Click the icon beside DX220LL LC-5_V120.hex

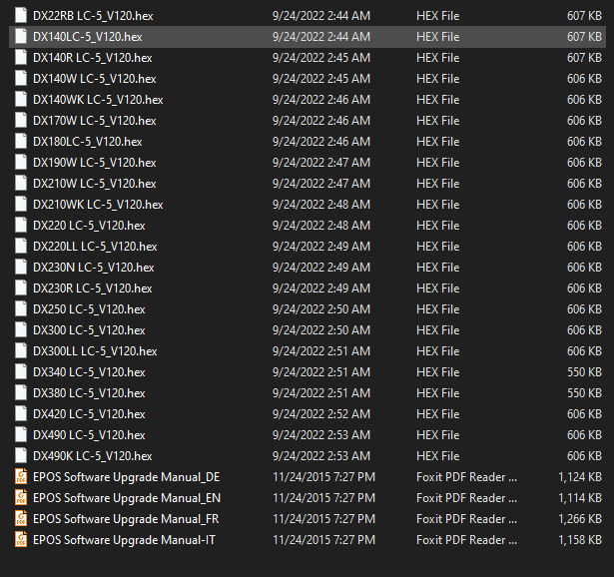(x=20, y=247)
